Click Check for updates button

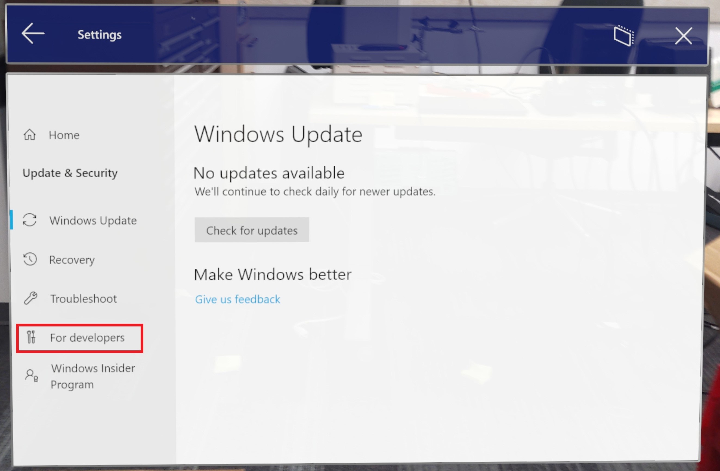pos(252,230)
